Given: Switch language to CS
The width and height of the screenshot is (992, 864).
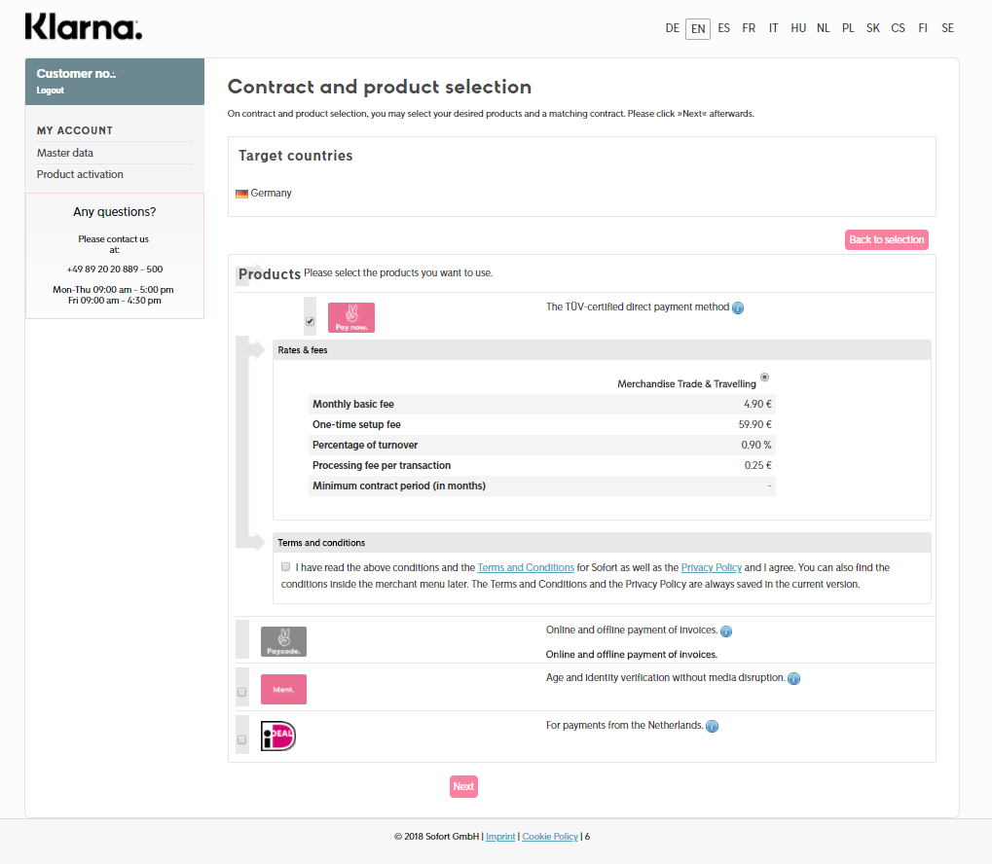Looking at the screenshot, I should point(898,28).
